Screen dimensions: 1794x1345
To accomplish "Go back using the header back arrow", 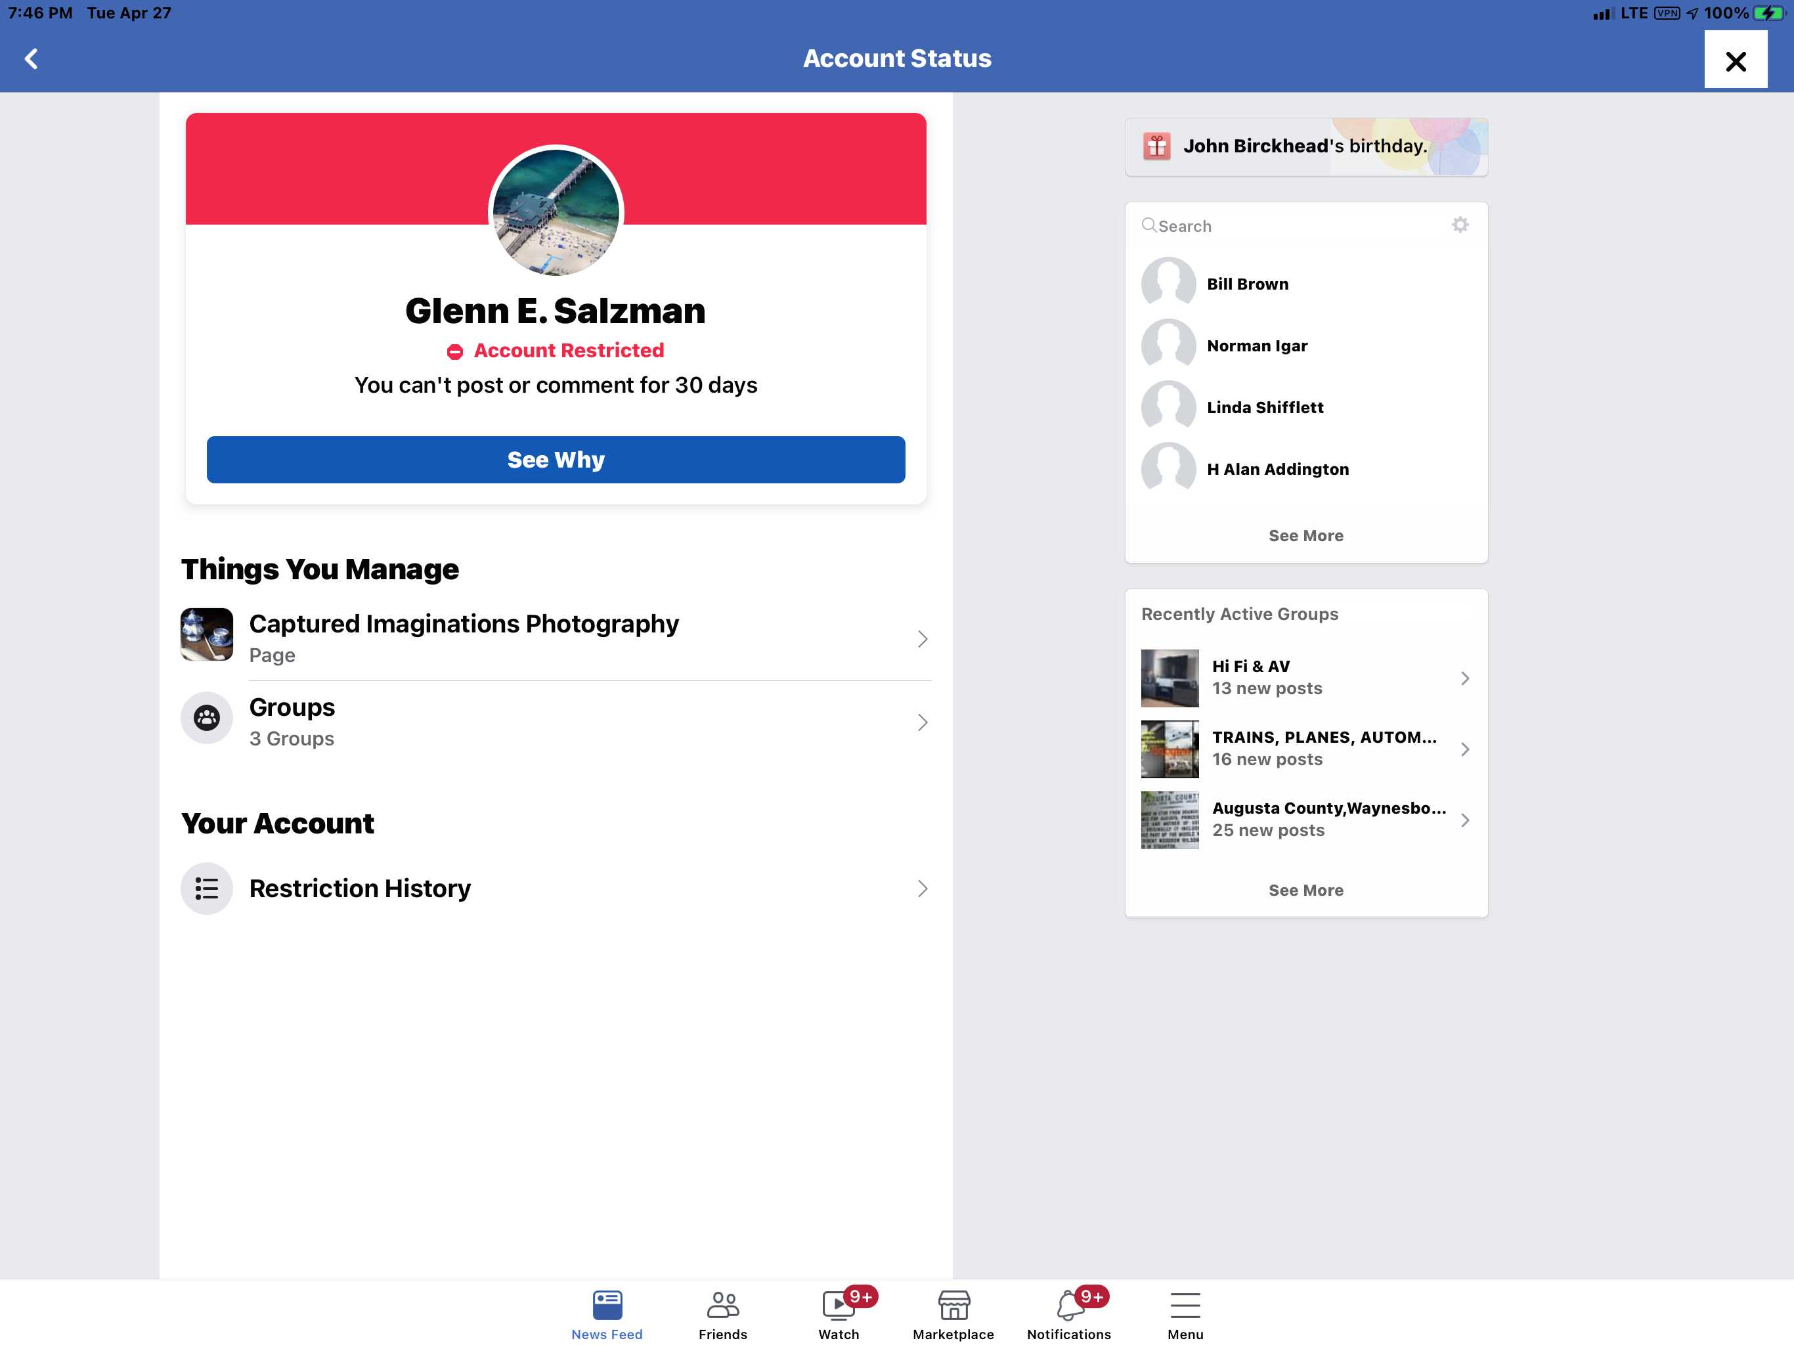I will click(x=32, y=58).
